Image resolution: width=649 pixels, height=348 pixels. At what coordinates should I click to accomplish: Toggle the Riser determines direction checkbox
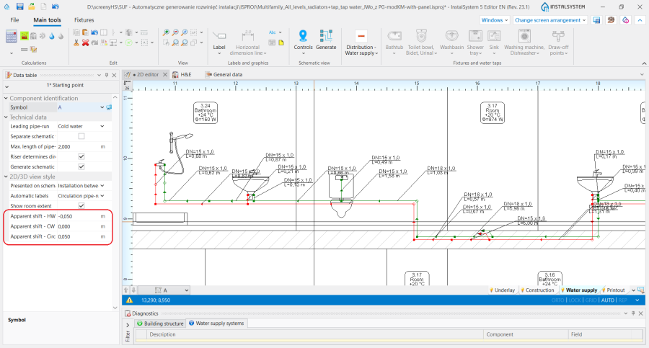click(81, 156)
